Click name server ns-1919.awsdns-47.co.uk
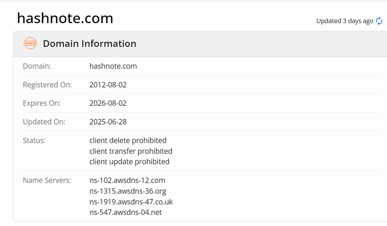The image size is (387, 226). (x=131, y=202)
